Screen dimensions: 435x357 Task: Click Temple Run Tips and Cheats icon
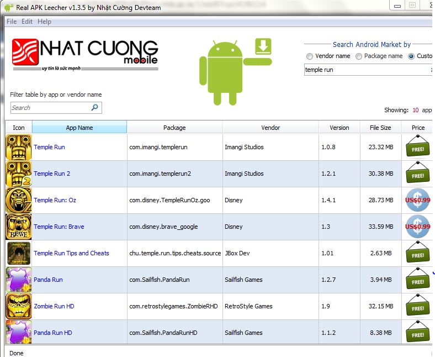(19, 253)
